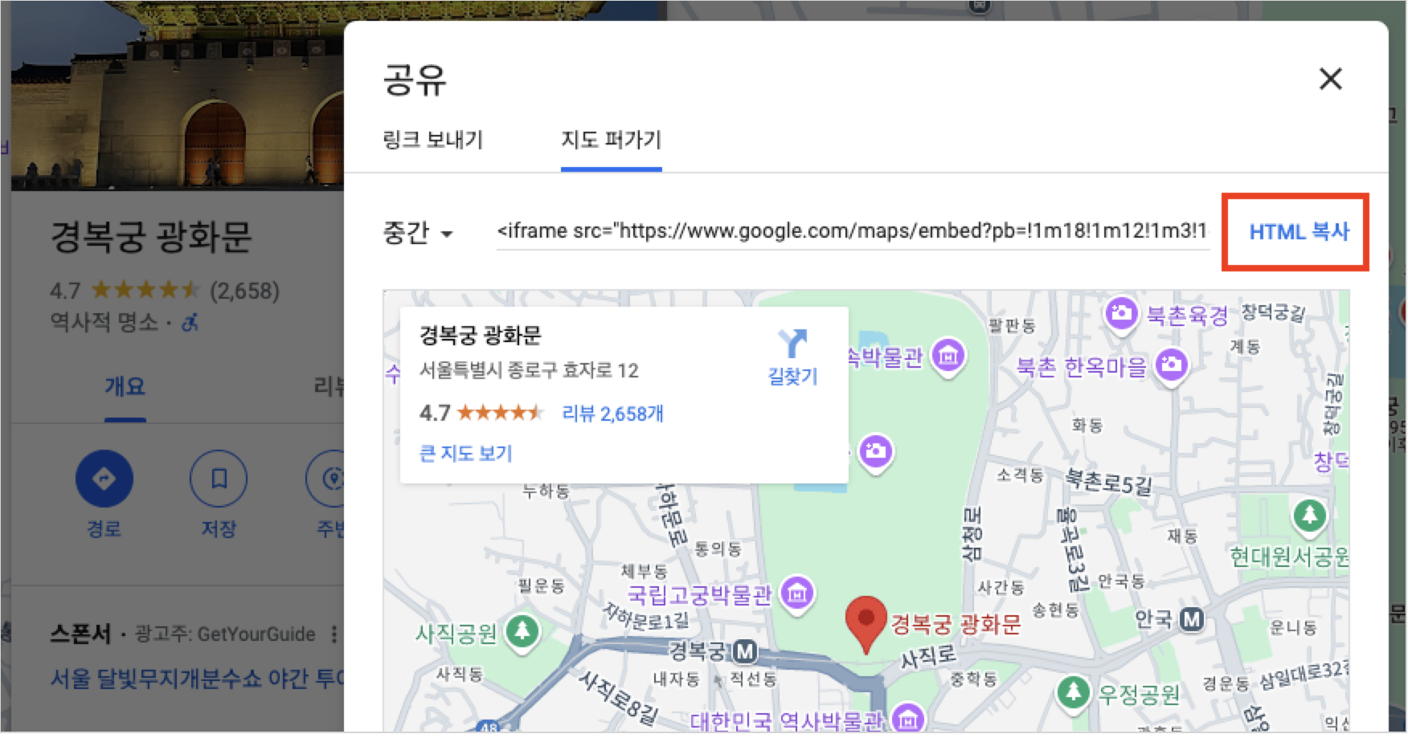Click the 안국 metro station M icon
This screenshot has height=734, width=1408.
tap(1192, 619)
